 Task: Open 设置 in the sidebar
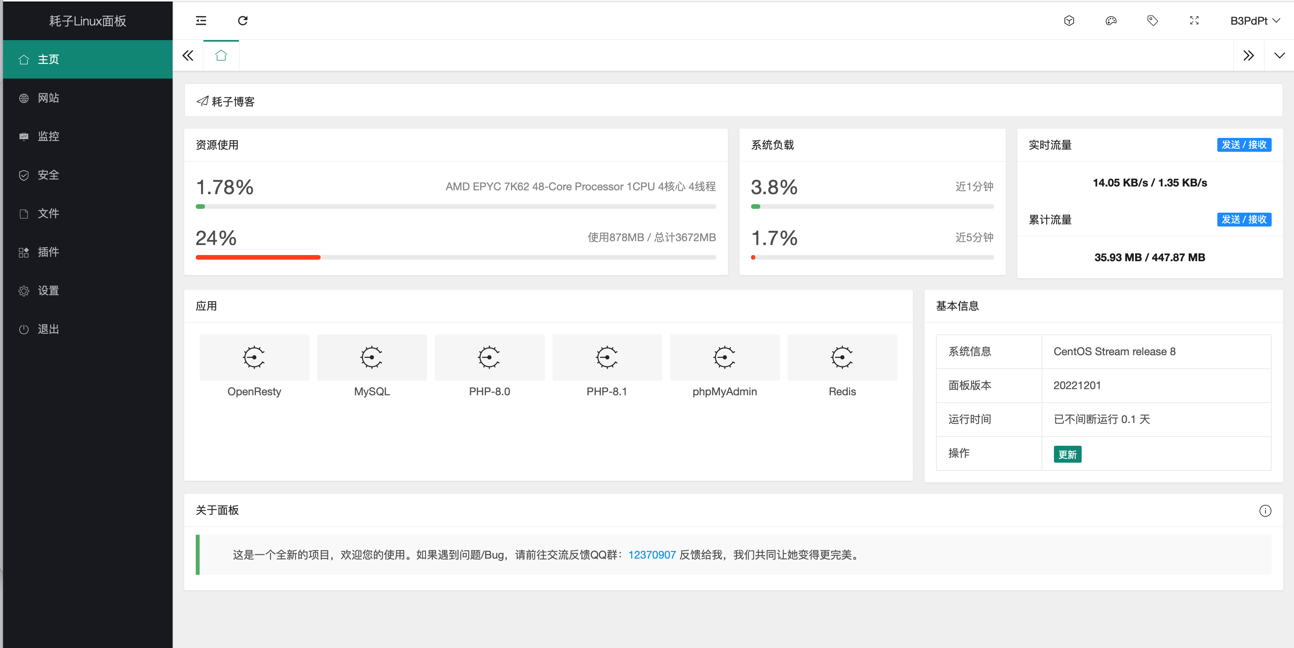[x=88, y=290]
